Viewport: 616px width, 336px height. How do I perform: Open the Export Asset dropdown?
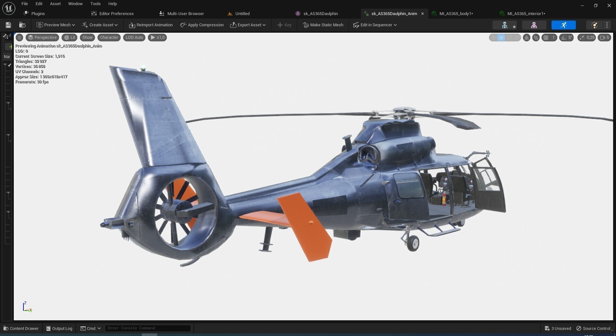248,25
